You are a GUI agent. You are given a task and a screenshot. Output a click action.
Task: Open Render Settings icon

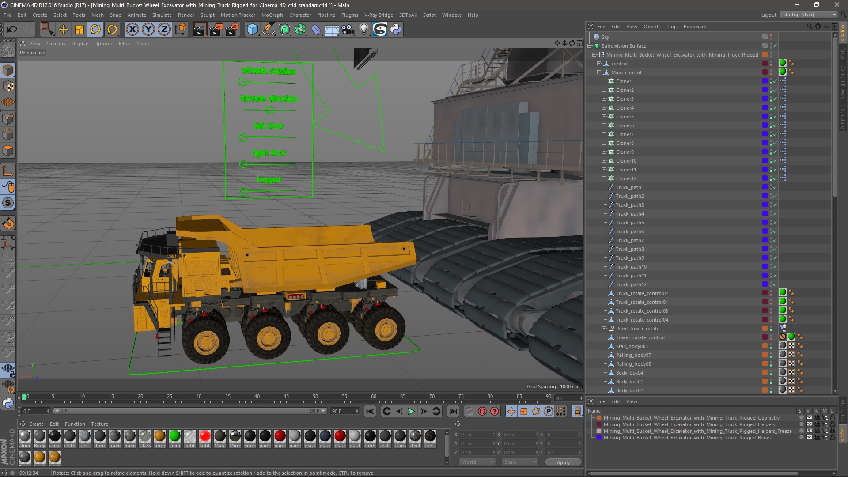pyautogui.click(x=232, y=30)
